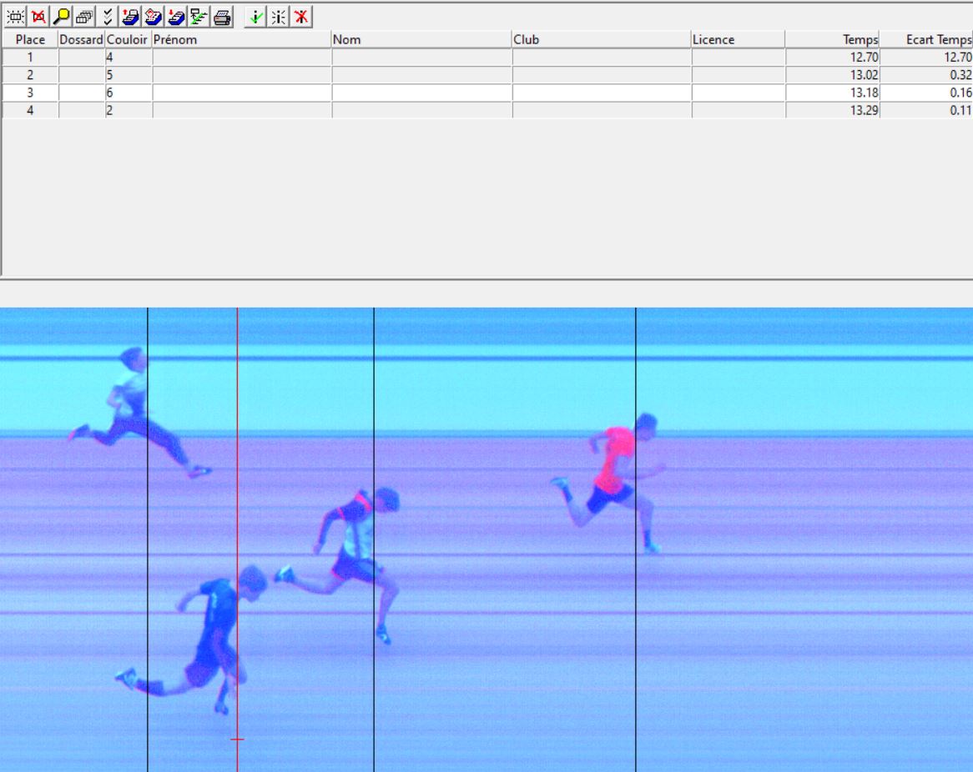
Task: Click the Dossard column header
Action: 81,40
